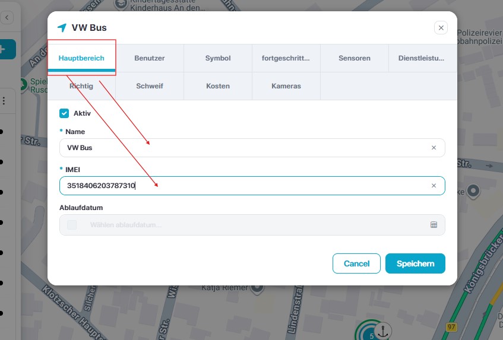Open the three-dot menu in sidebar
Viewport: 503px width, 340px height.
pos(4,101)
